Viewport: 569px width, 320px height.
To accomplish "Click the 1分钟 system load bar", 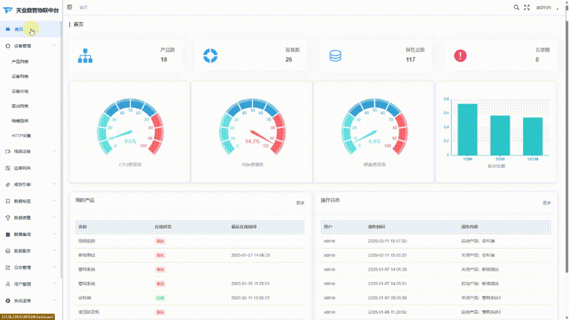I will click(x=468, y=129).
